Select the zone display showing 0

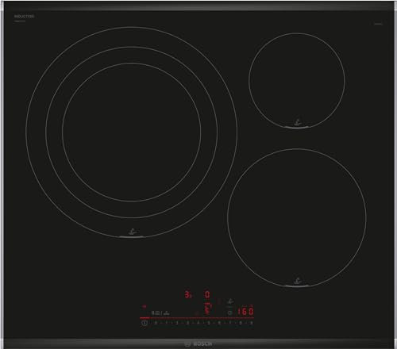pos(207,294)
